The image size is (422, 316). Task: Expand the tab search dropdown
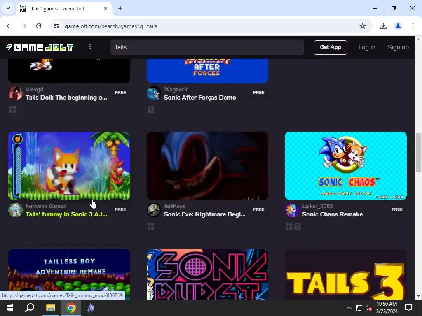point(8,8)
